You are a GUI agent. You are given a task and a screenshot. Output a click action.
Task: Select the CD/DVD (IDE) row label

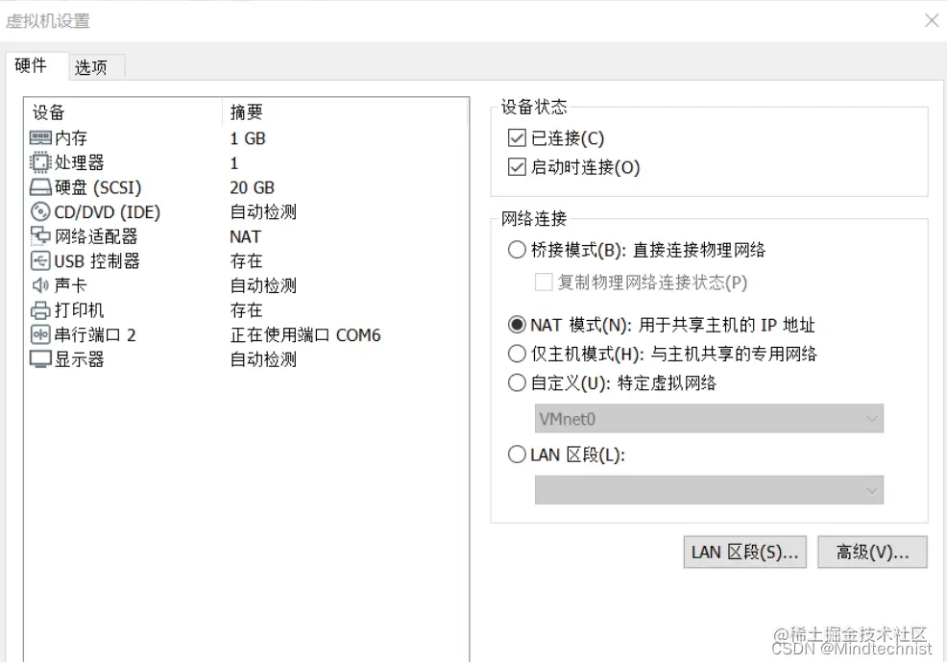click(108, 212)
